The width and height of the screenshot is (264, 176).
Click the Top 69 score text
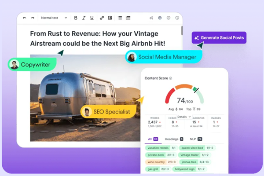[x=193, y=109]
